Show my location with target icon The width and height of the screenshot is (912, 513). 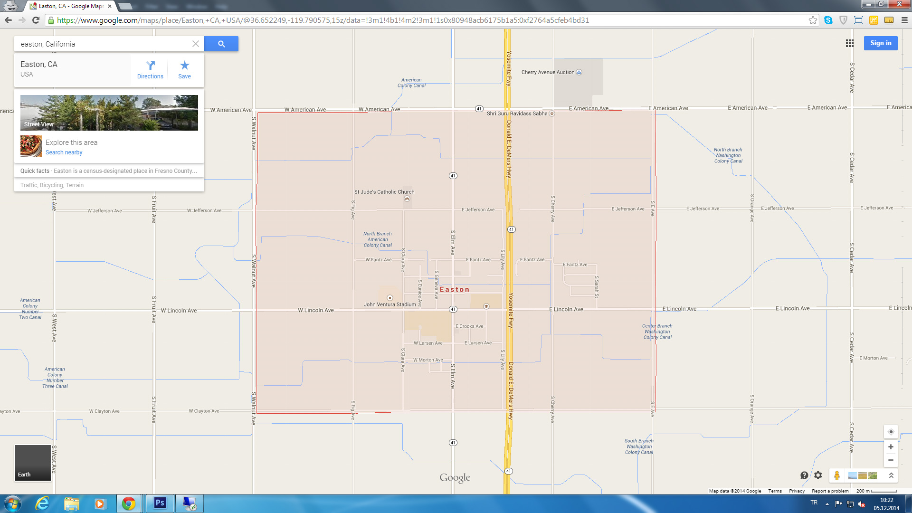click(x=891, y=432)
